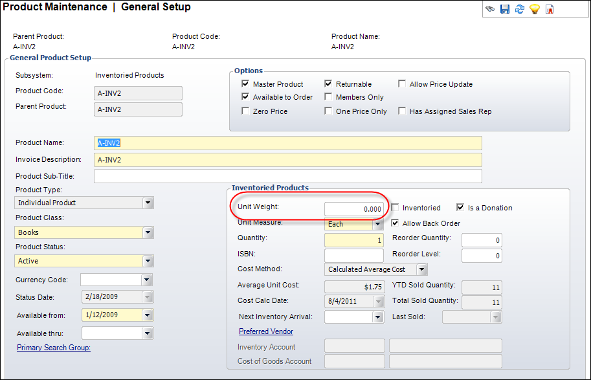Click the Product Sub-Title text field
The height and width of the screenshot is (380, 591).
(287, 176)
